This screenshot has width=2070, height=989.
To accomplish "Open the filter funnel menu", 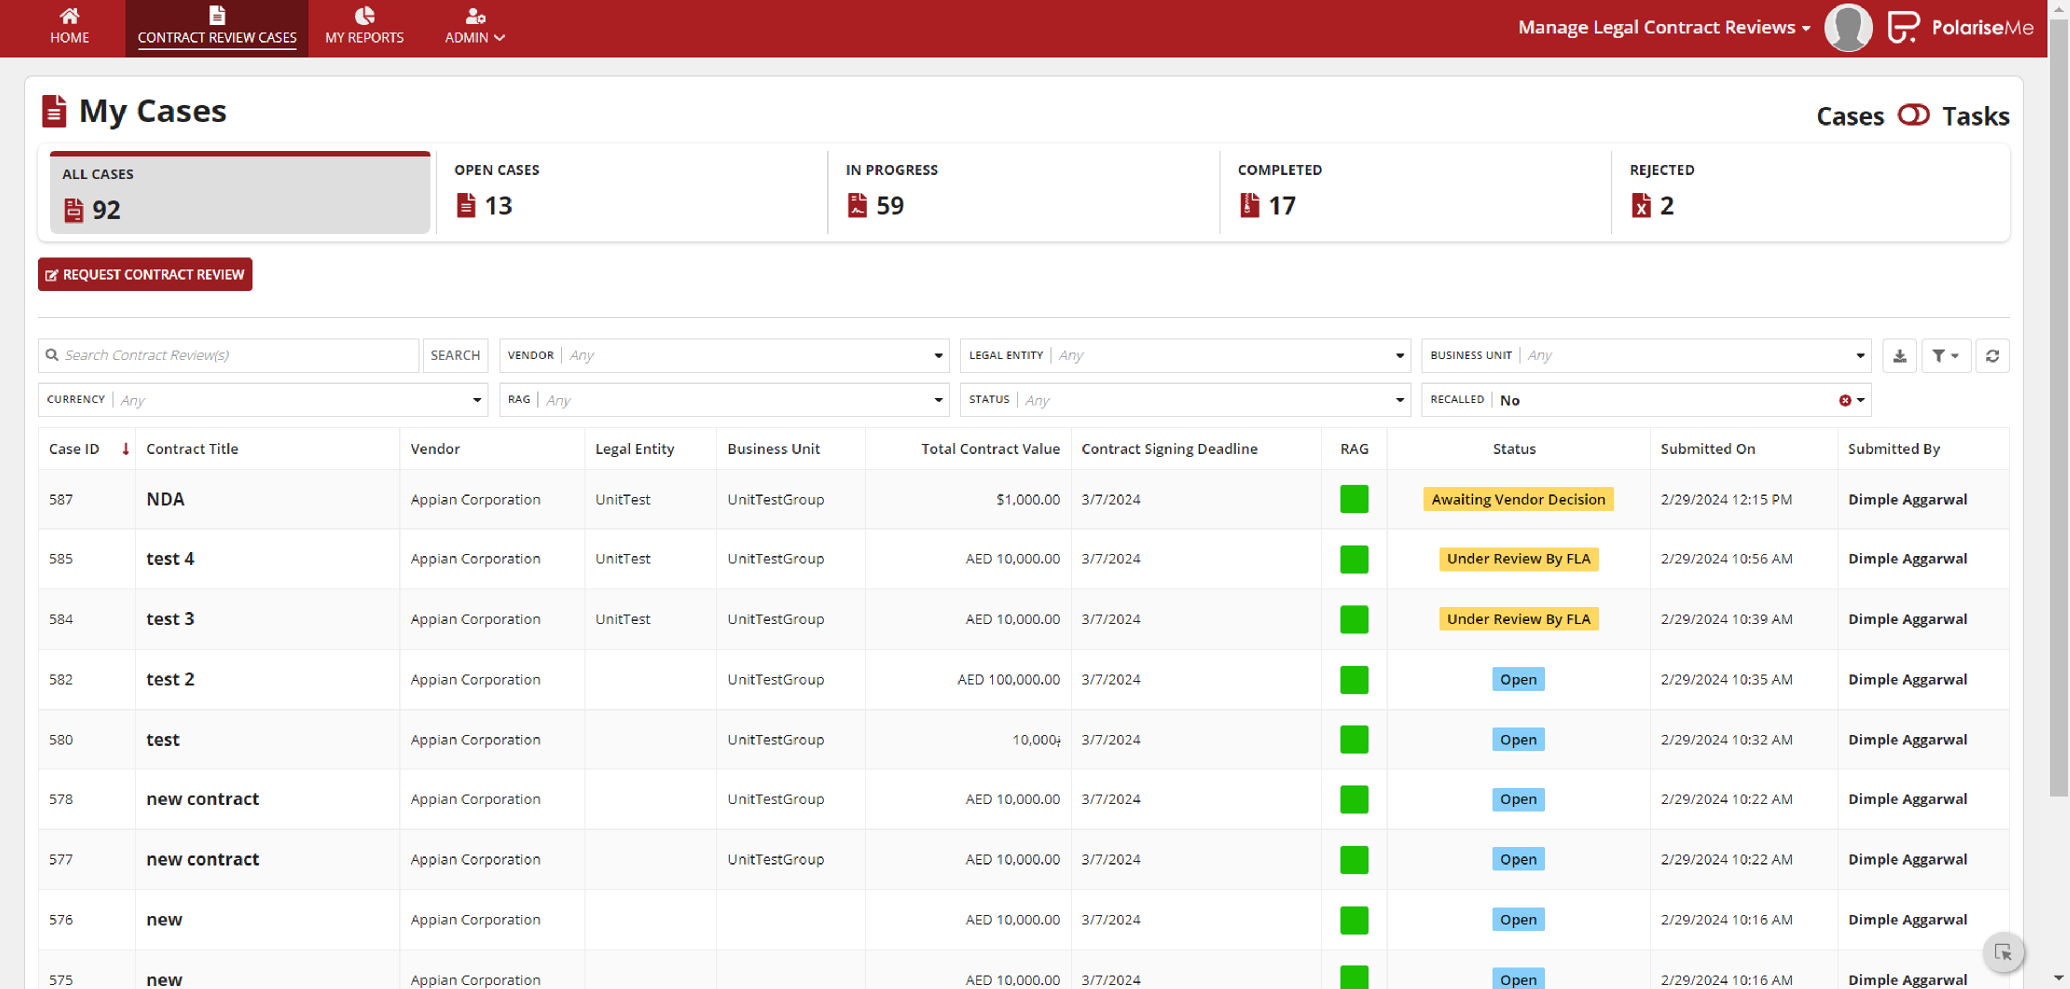I will (1945, 356).
